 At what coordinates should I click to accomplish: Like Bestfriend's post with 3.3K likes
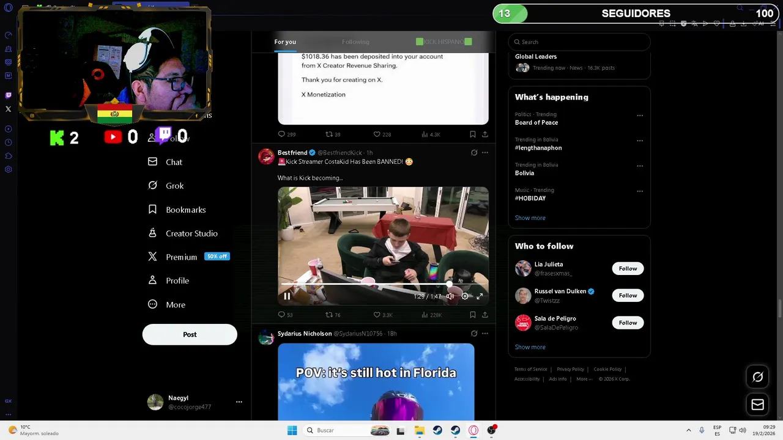point(383,315)
